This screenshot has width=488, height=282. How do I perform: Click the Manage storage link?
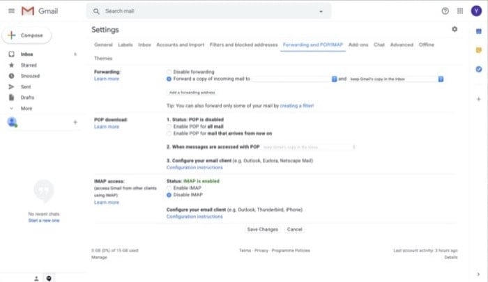[99, 258]
